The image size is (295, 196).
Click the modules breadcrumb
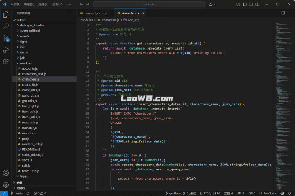(87, 20)
